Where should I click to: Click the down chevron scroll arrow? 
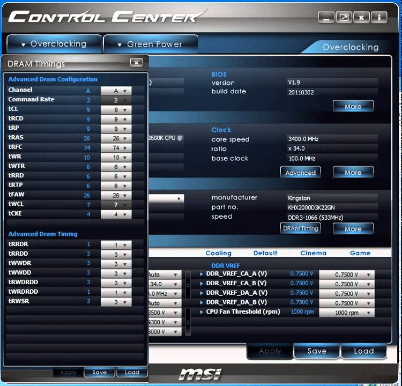tap(188, 322)
